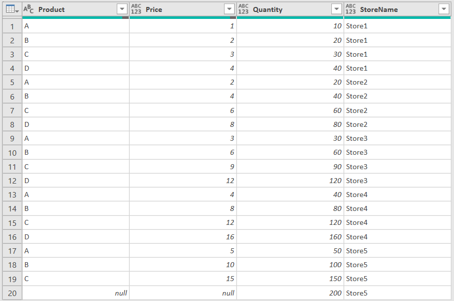454x301 pixels.
Task: Click Product cell B in row 2
Action: tap(76, 40)
